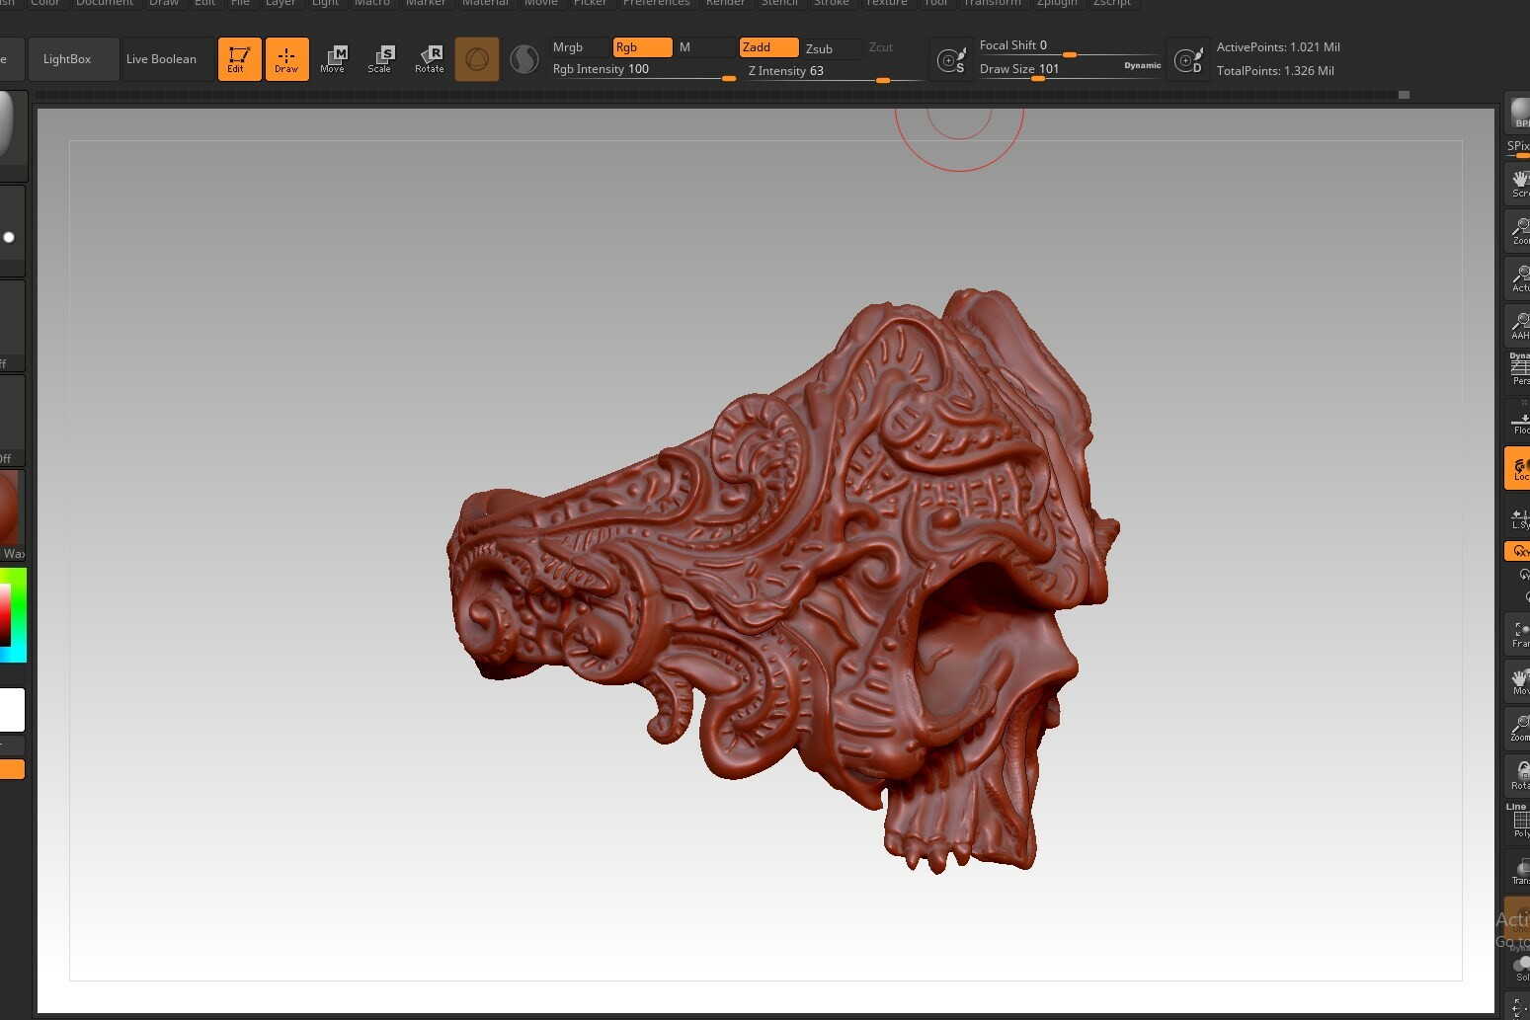Adjust the Rgb Intensity slider
Image resolution: width=1530 pixels, height=1020 pixels.
coord(644,70)
